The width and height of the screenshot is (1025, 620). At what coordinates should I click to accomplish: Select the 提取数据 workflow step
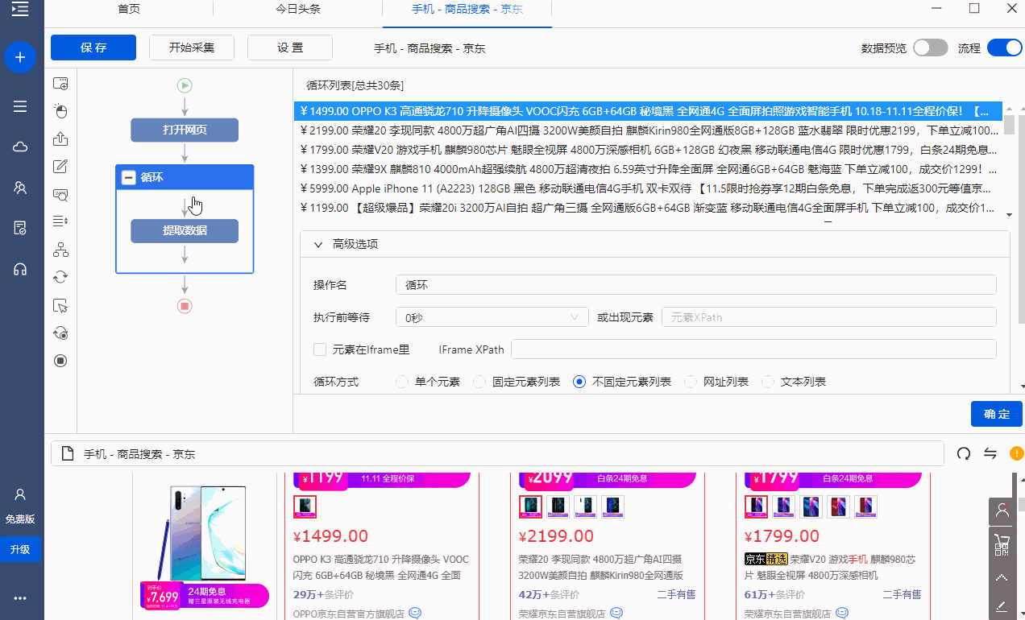tap(185, 231)
